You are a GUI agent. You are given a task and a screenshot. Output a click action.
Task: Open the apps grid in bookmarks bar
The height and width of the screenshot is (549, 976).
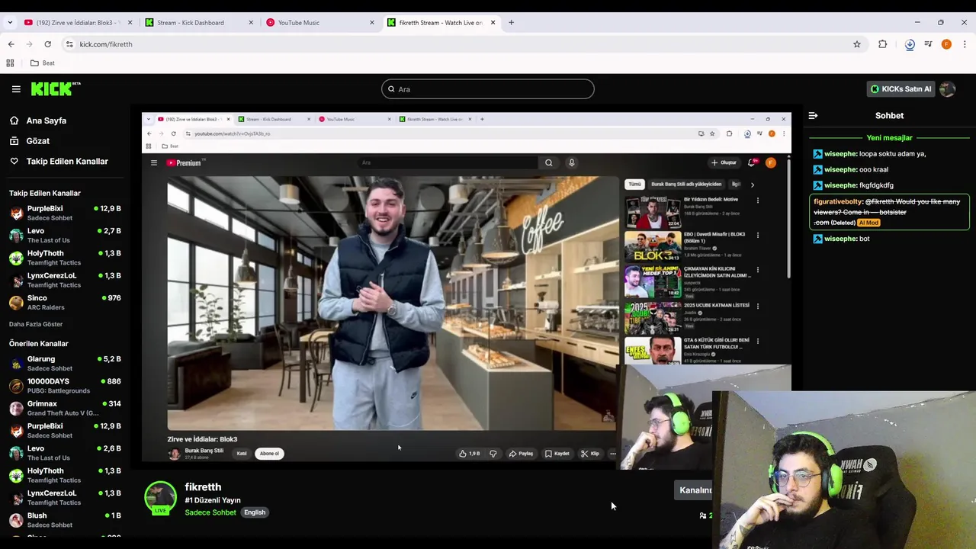10,63
